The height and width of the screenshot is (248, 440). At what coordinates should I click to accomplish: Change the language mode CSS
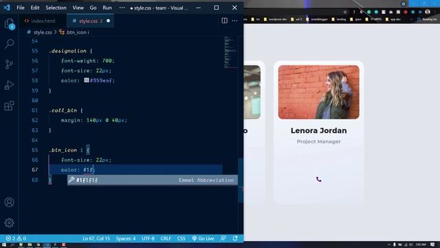181,238
